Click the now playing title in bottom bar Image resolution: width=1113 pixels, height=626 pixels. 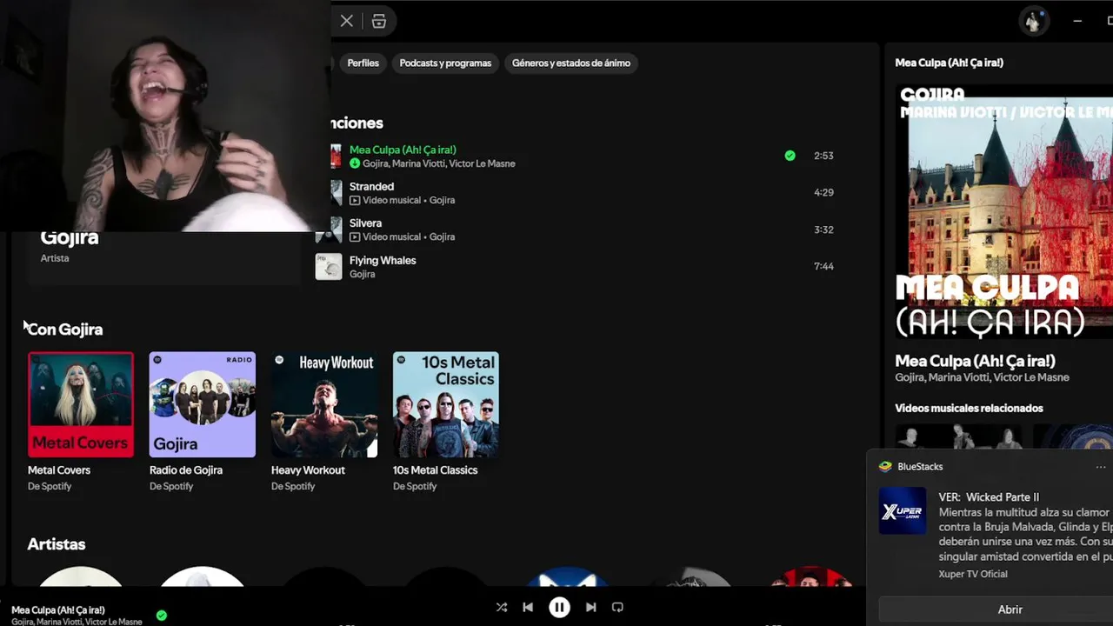click(58, 610)
